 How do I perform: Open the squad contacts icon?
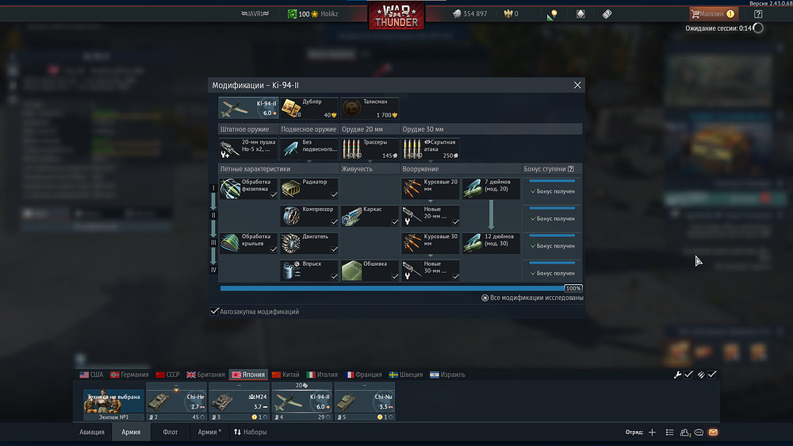[685, 433]
